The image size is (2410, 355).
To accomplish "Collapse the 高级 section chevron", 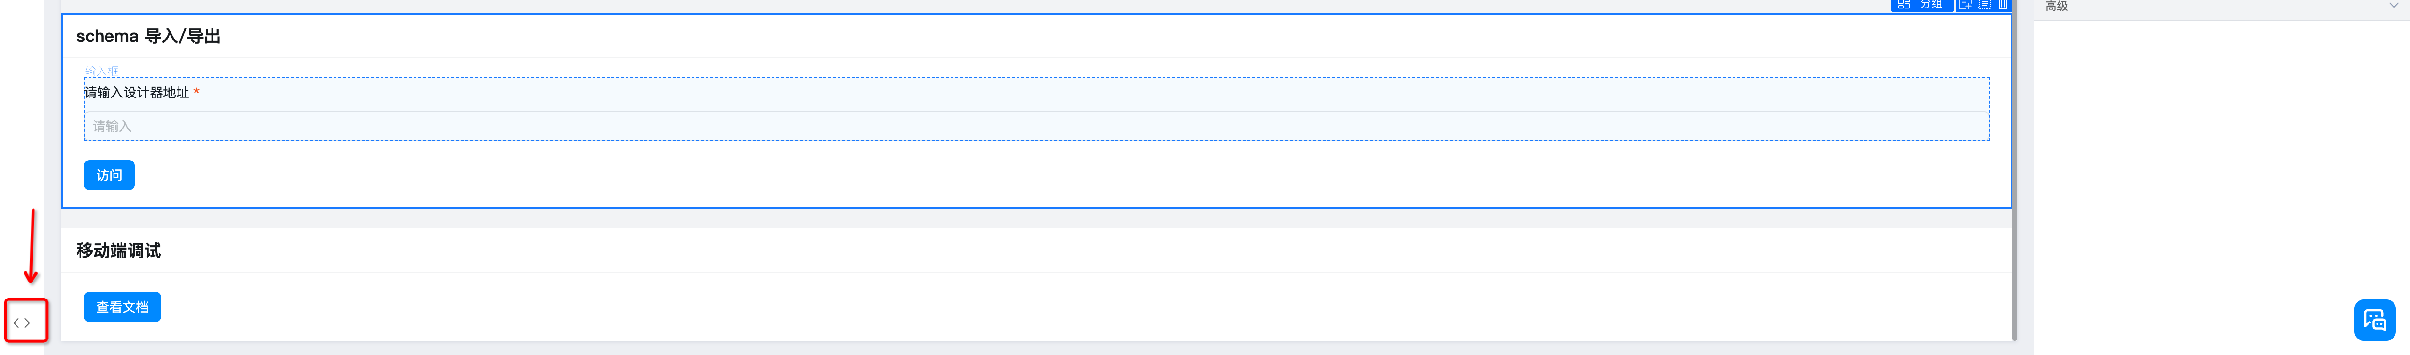I will coord(2393,6).
